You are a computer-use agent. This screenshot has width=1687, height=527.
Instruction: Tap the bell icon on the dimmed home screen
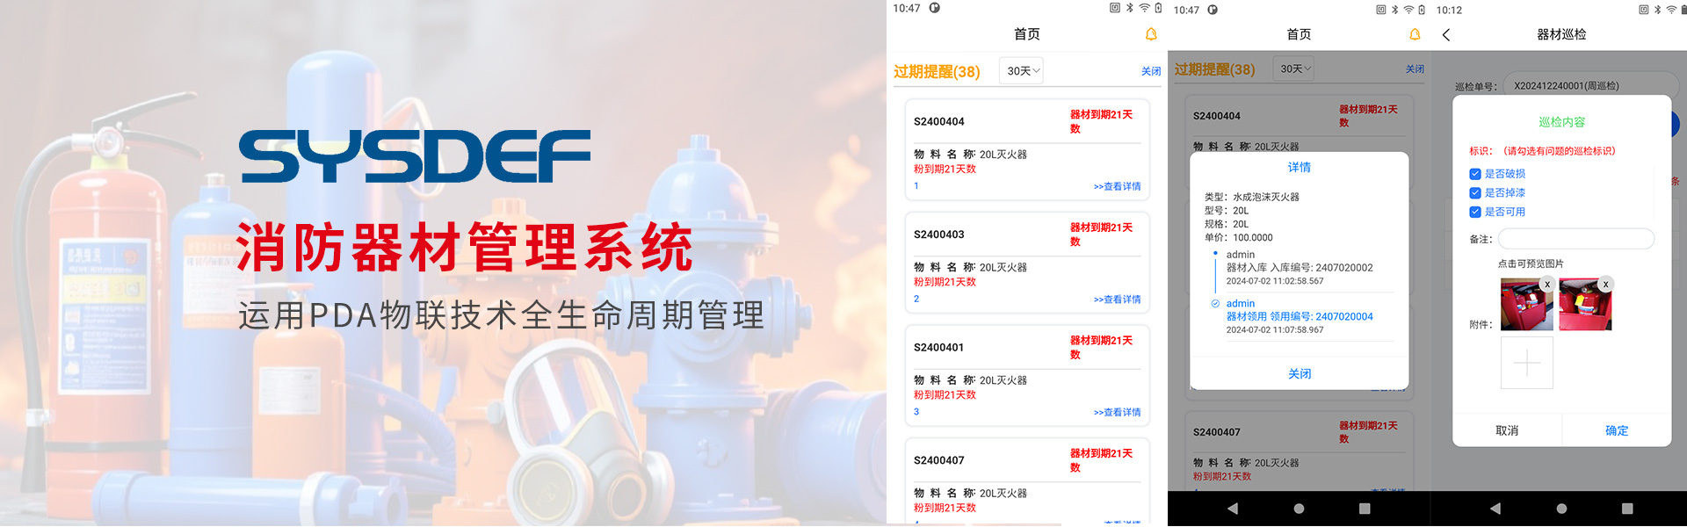click(x=1415, y=34)
